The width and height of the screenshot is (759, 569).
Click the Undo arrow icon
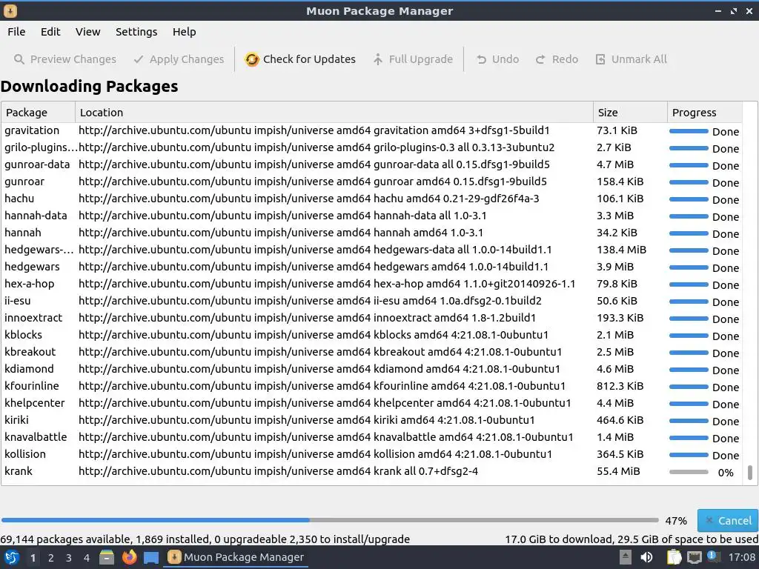(x=481, y=59)
